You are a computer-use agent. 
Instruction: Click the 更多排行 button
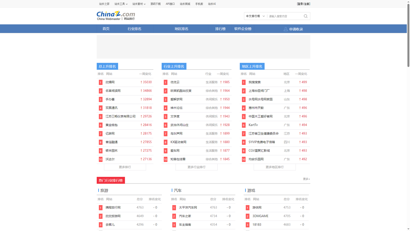[x=125, y=167]
